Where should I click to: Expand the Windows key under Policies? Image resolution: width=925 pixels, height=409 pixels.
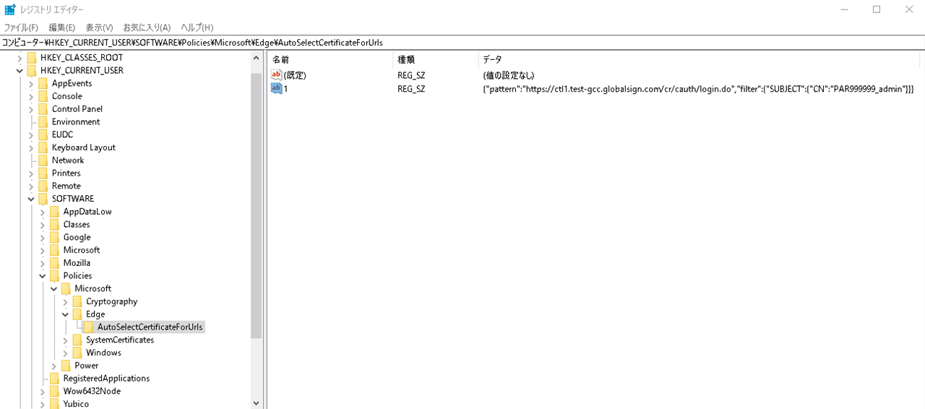[66, 353]
